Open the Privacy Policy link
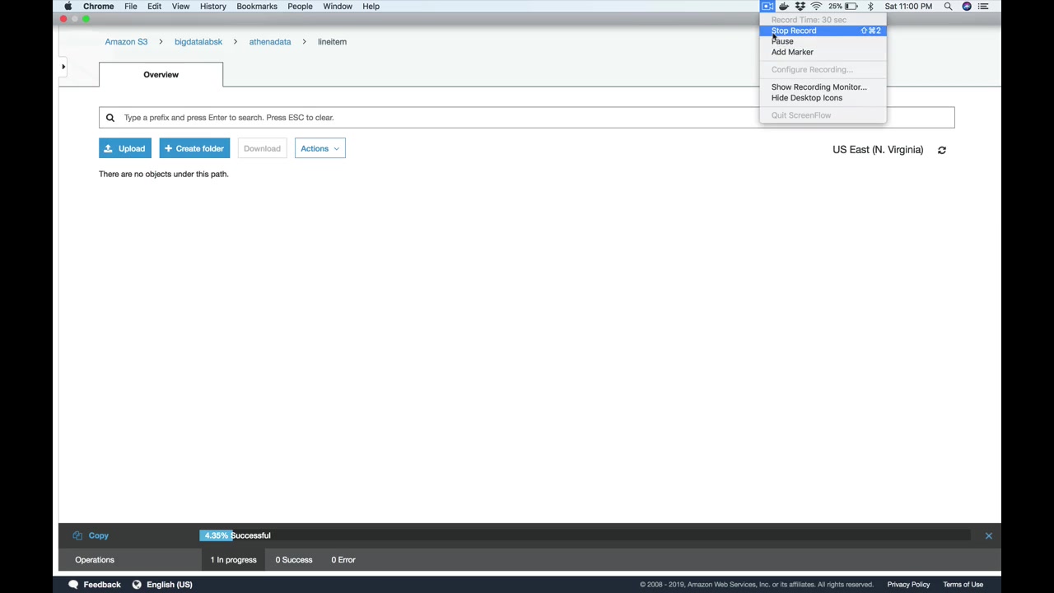The image size is (1054, 593). click(908, 585)
